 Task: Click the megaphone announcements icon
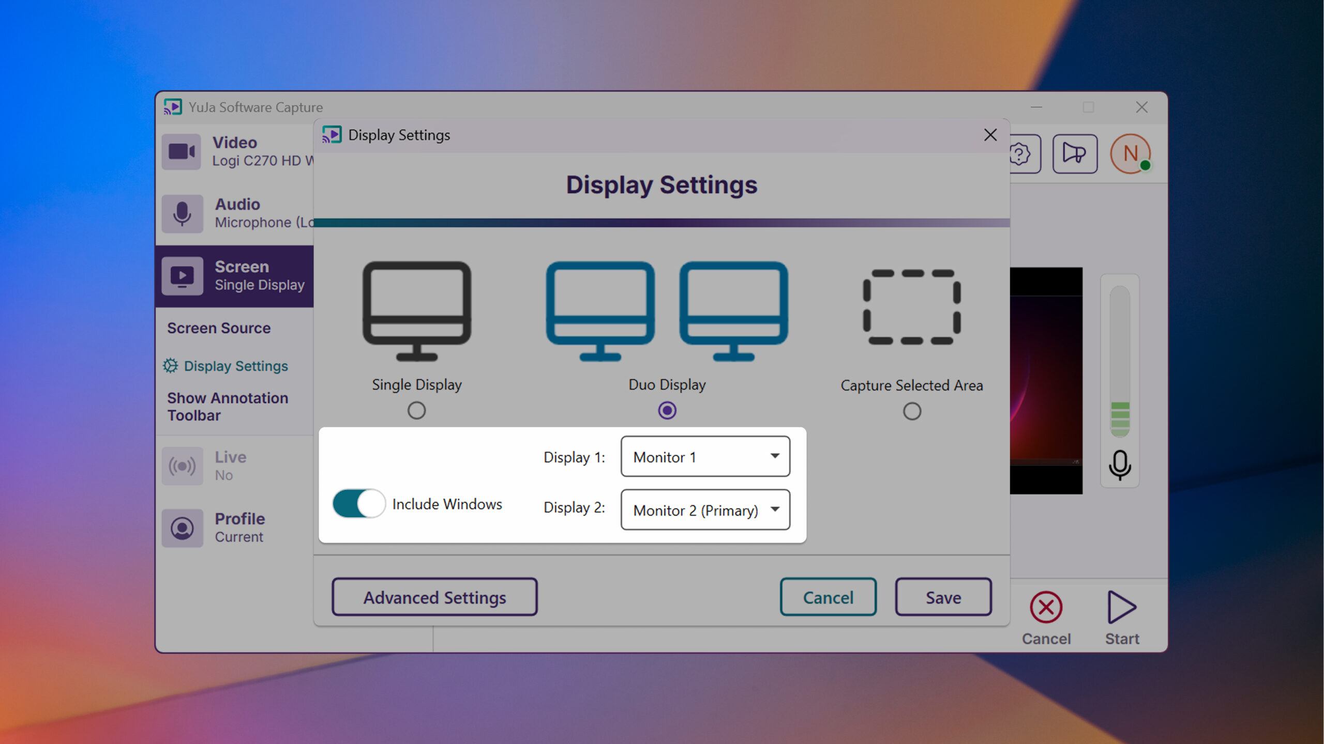(1074, 153)
